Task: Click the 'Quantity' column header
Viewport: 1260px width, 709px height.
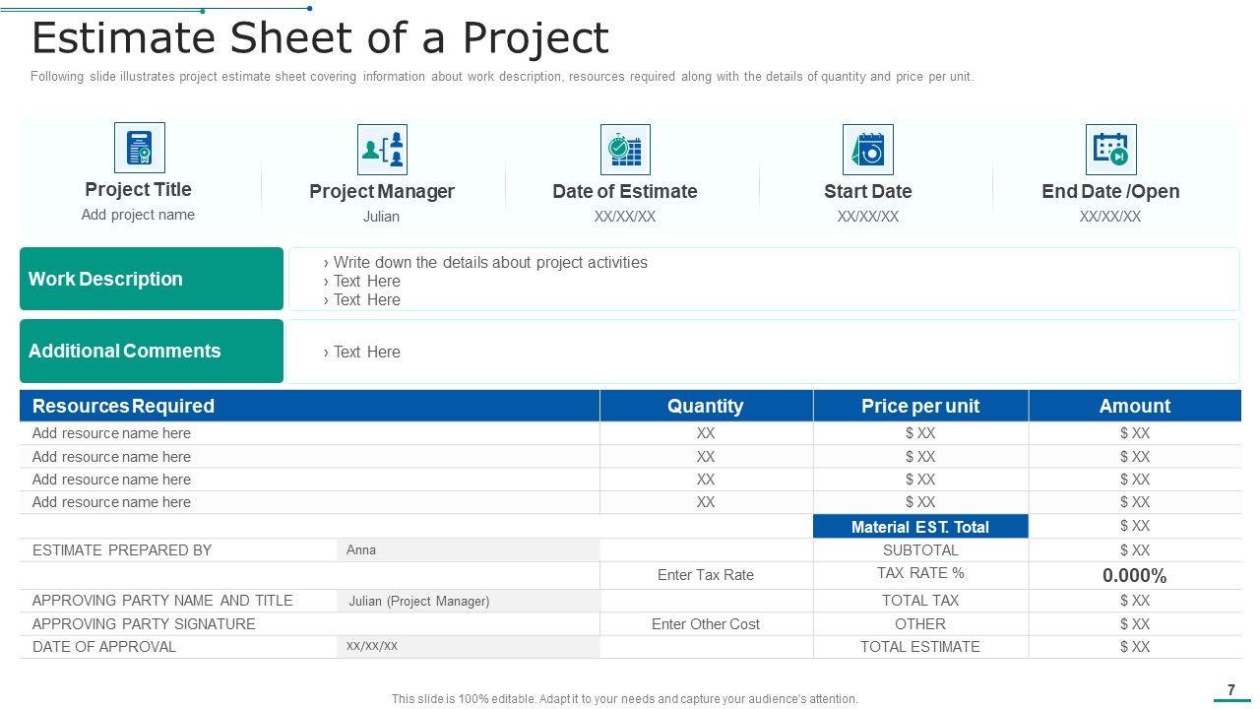Action: (706, 406)
